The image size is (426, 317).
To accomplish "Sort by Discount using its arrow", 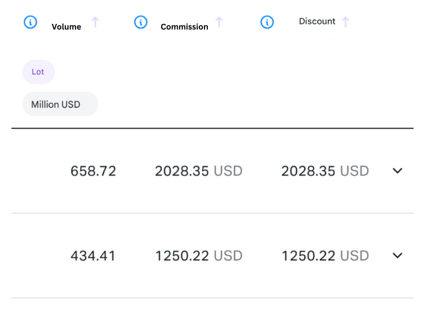I will tap(345, 22).
